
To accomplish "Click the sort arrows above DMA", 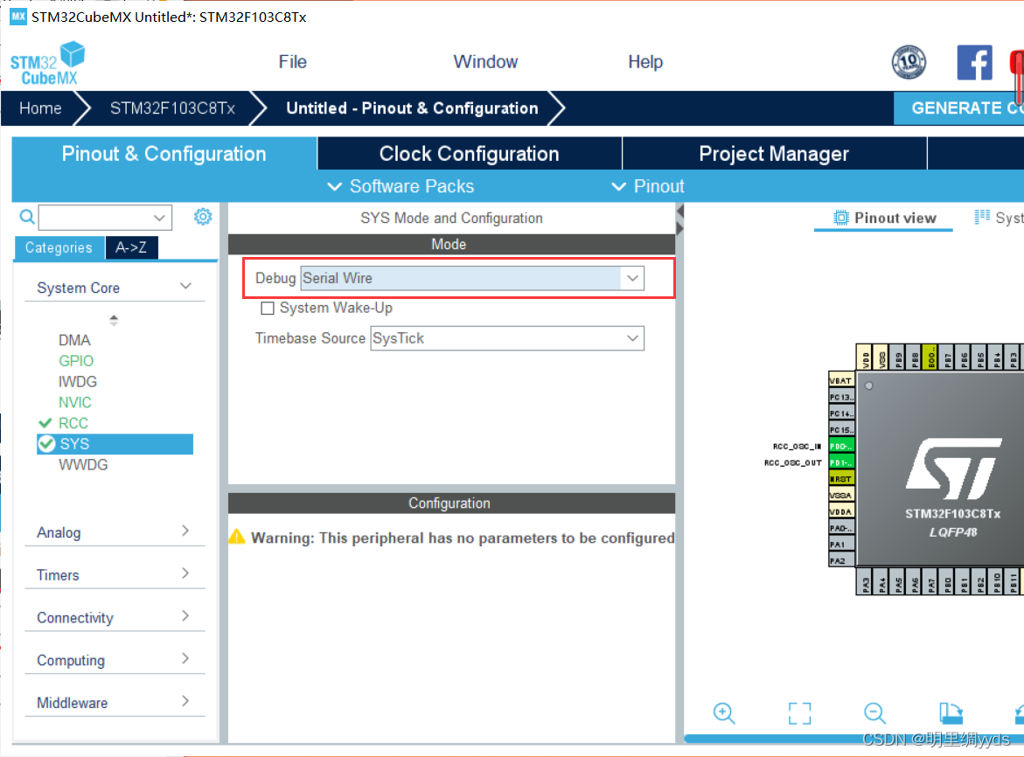I will pos(114,320).
